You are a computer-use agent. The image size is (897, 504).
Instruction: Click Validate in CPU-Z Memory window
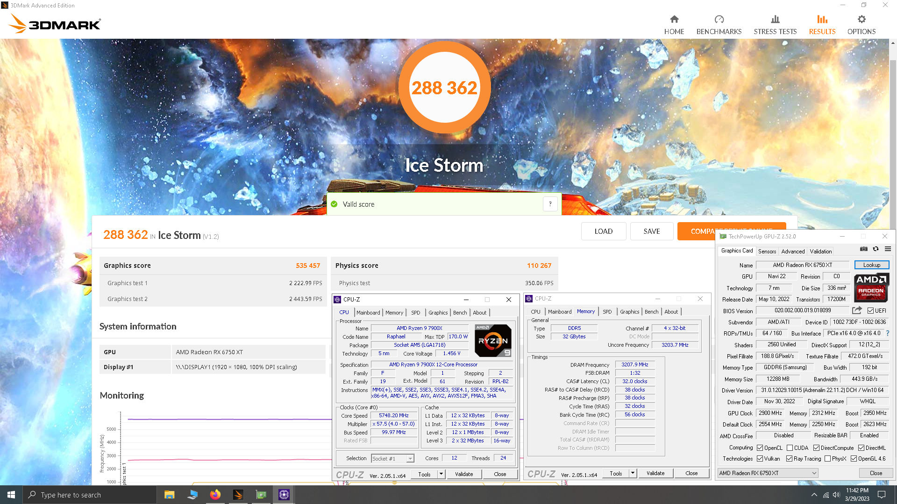(655, 473)
